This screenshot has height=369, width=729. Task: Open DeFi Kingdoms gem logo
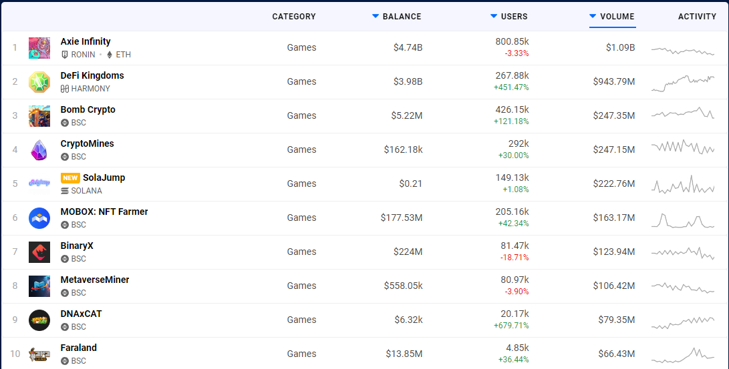pos(39,82)
